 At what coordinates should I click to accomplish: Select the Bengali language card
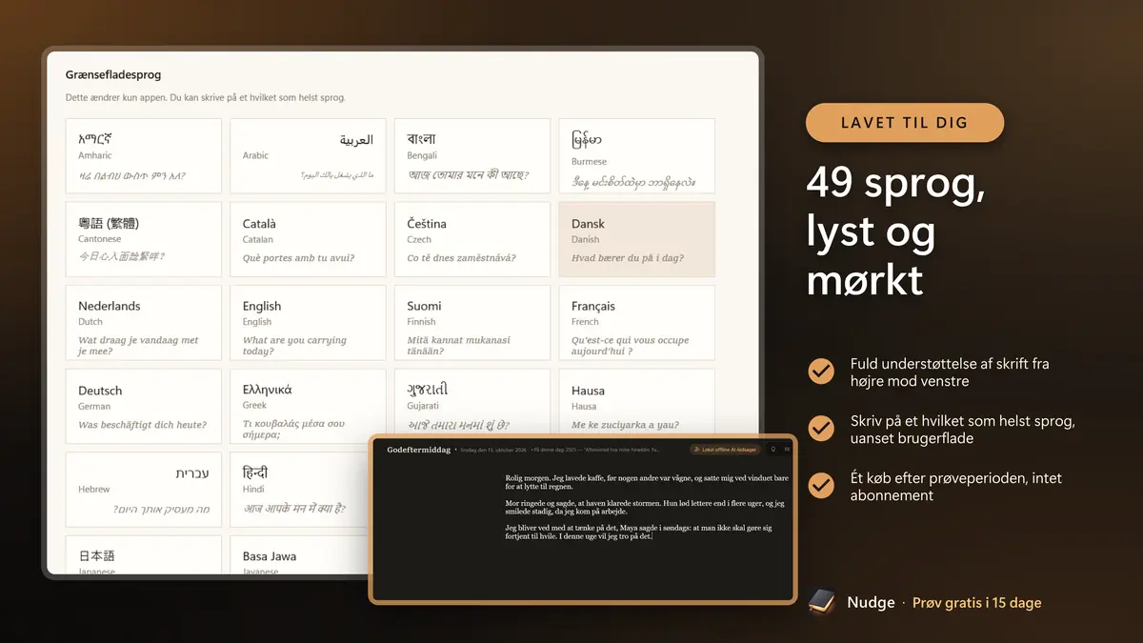472,155
